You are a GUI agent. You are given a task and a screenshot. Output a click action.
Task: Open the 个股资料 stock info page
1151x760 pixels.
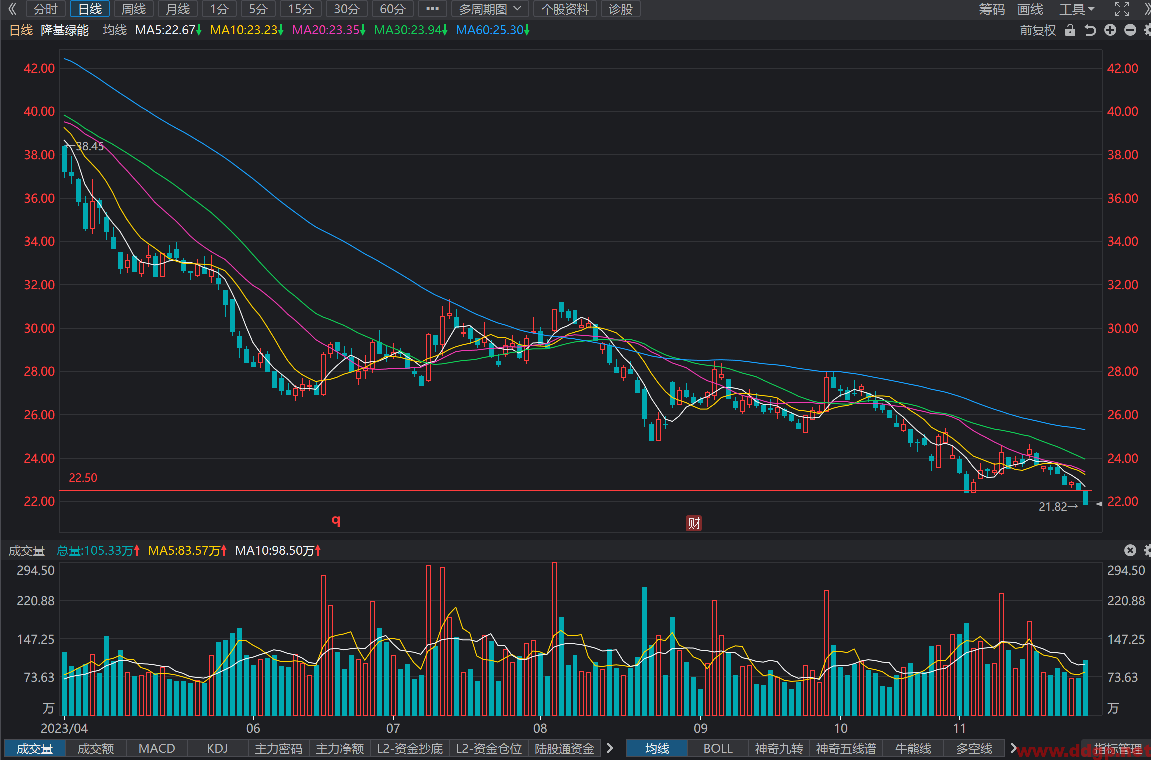tap(565, 9)
